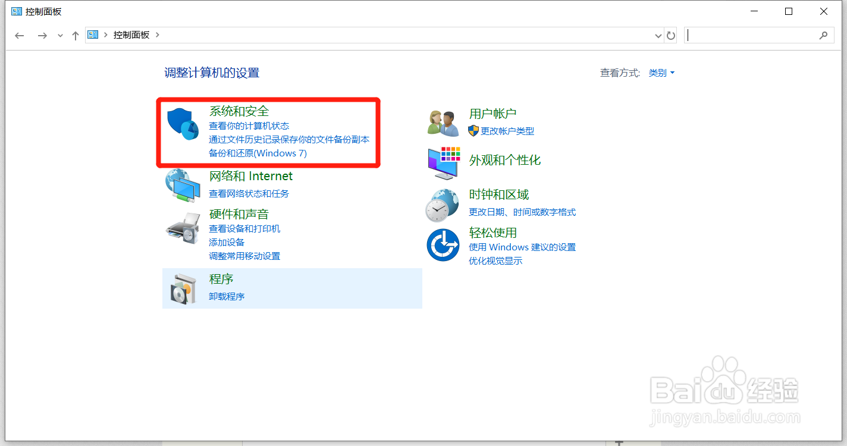The height and width of the screenshot is (446, 847).
Task: Expand chevron after 控制面板 in breadcrumb
Action: tap(158, 35)
